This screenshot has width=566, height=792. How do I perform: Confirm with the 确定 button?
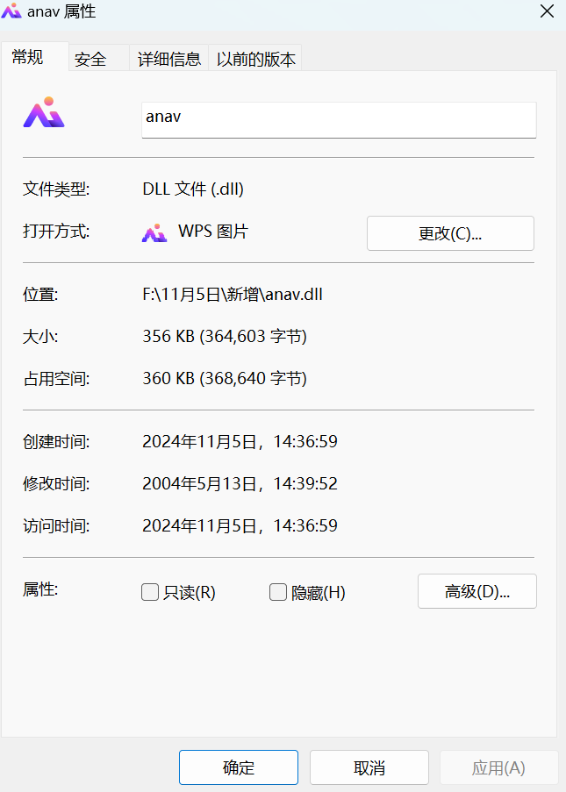pyautogui.click(x=239, y=767)
